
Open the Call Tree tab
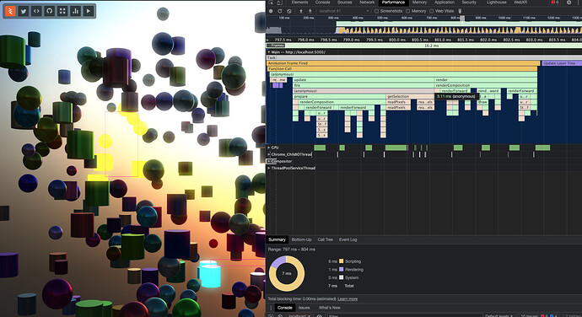325,239
